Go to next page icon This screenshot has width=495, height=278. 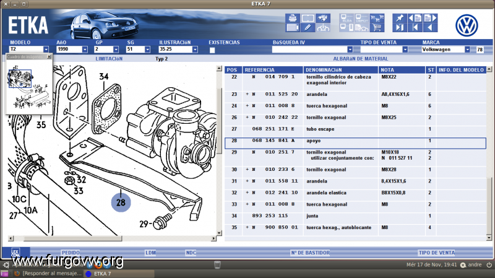click(430, 19)
